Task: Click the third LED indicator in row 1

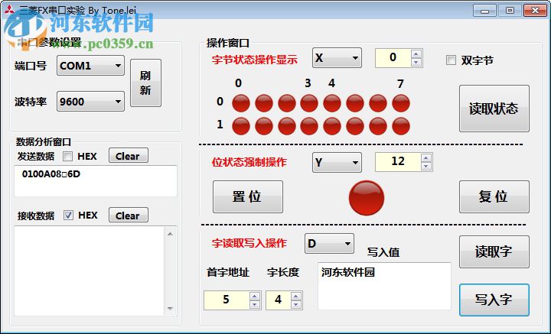Action: click(x=287, y=126)
